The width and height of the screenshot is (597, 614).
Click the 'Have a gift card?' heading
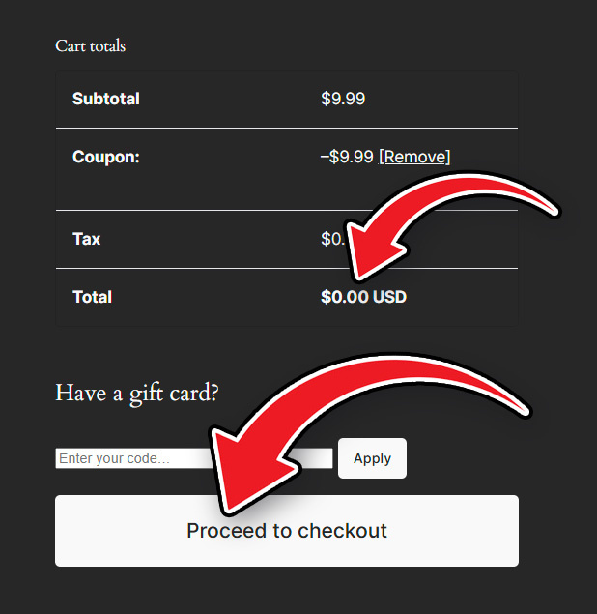tap(137, 393)
